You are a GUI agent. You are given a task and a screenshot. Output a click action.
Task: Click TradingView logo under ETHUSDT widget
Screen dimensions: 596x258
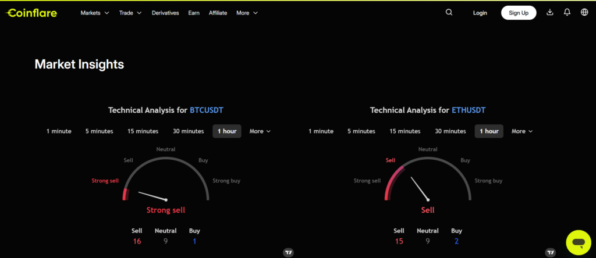coord(550,252)
